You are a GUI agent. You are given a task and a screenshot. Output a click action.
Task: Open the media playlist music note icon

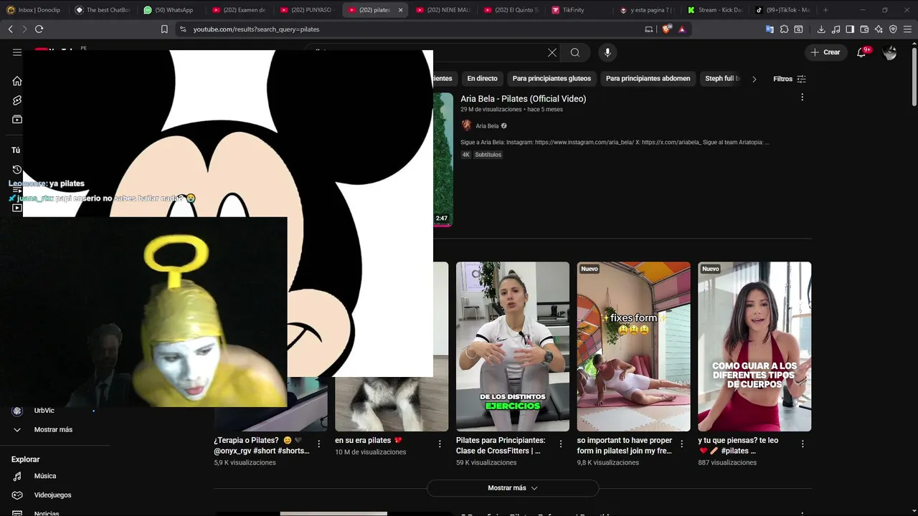(836, 29)
